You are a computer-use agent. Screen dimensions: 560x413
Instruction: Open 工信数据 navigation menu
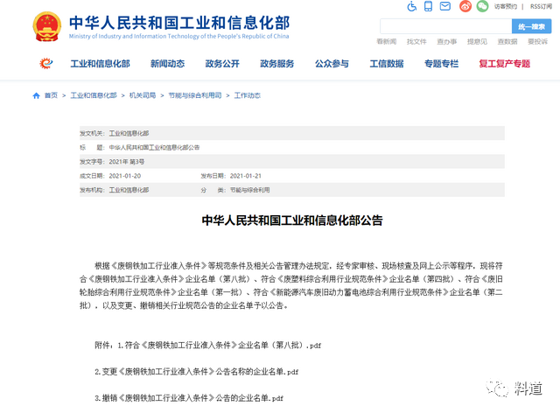tap(387, 64)
